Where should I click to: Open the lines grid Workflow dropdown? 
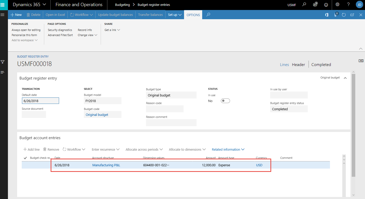(x=74, y=149)
